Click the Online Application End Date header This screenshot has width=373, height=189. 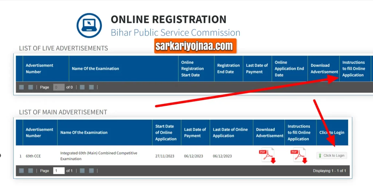coord(290,69)
